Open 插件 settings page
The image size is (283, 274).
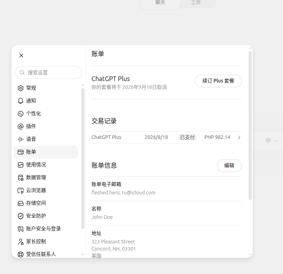[x=46, y=126]
